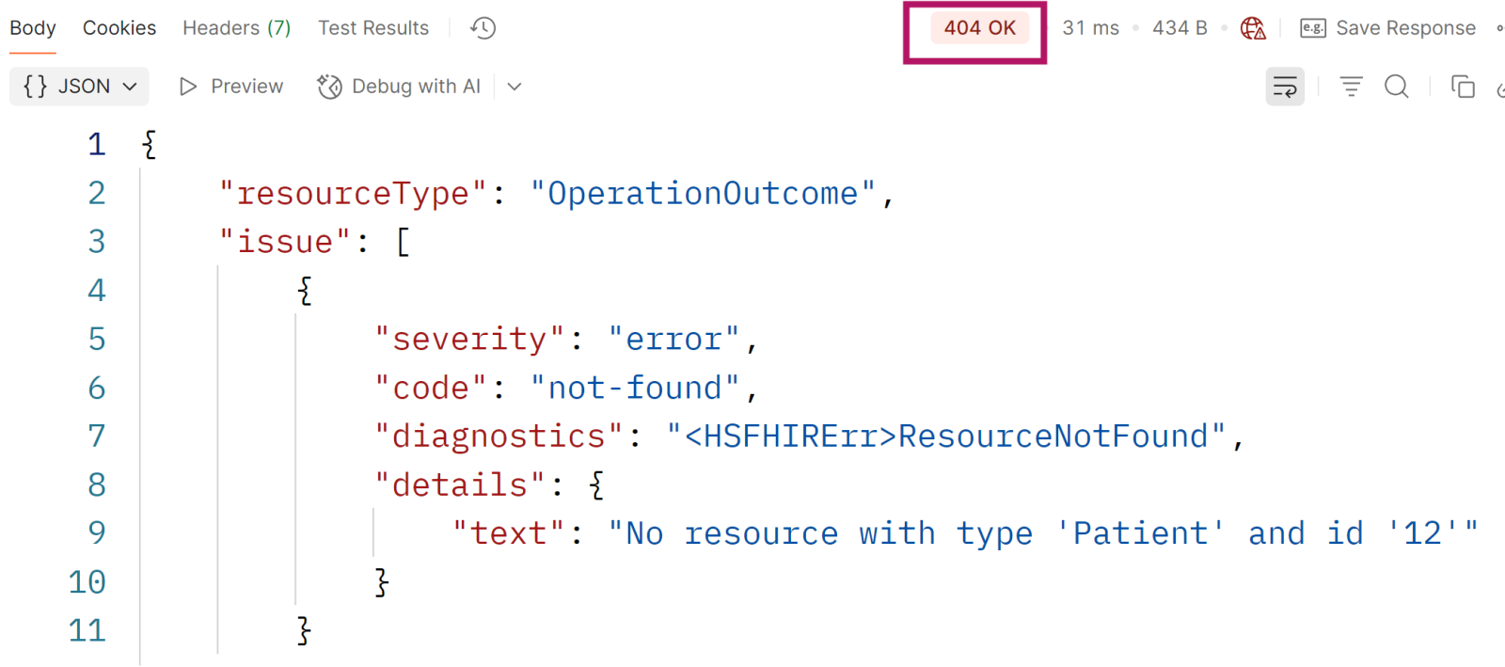Click the Debug with AI sparkle icon
The height and width of the screenshot is (667, 1505).
tap(329, 87)
